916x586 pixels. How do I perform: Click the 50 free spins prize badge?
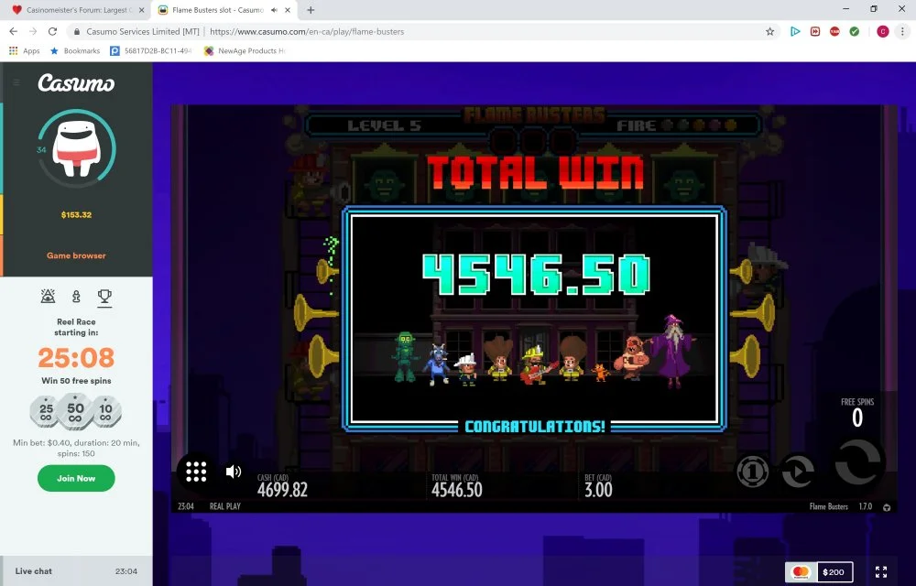pyautogui.click(x=76, y=411)
